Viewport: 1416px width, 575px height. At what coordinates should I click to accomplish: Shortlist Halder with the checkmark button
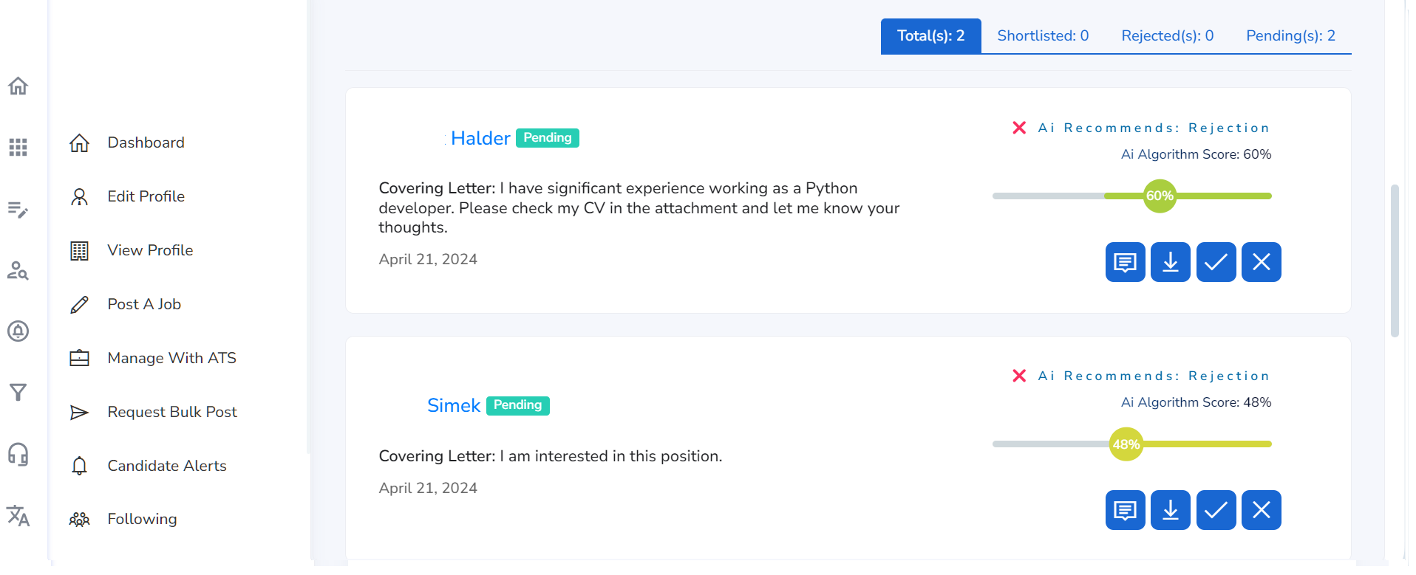[1216, 262]
